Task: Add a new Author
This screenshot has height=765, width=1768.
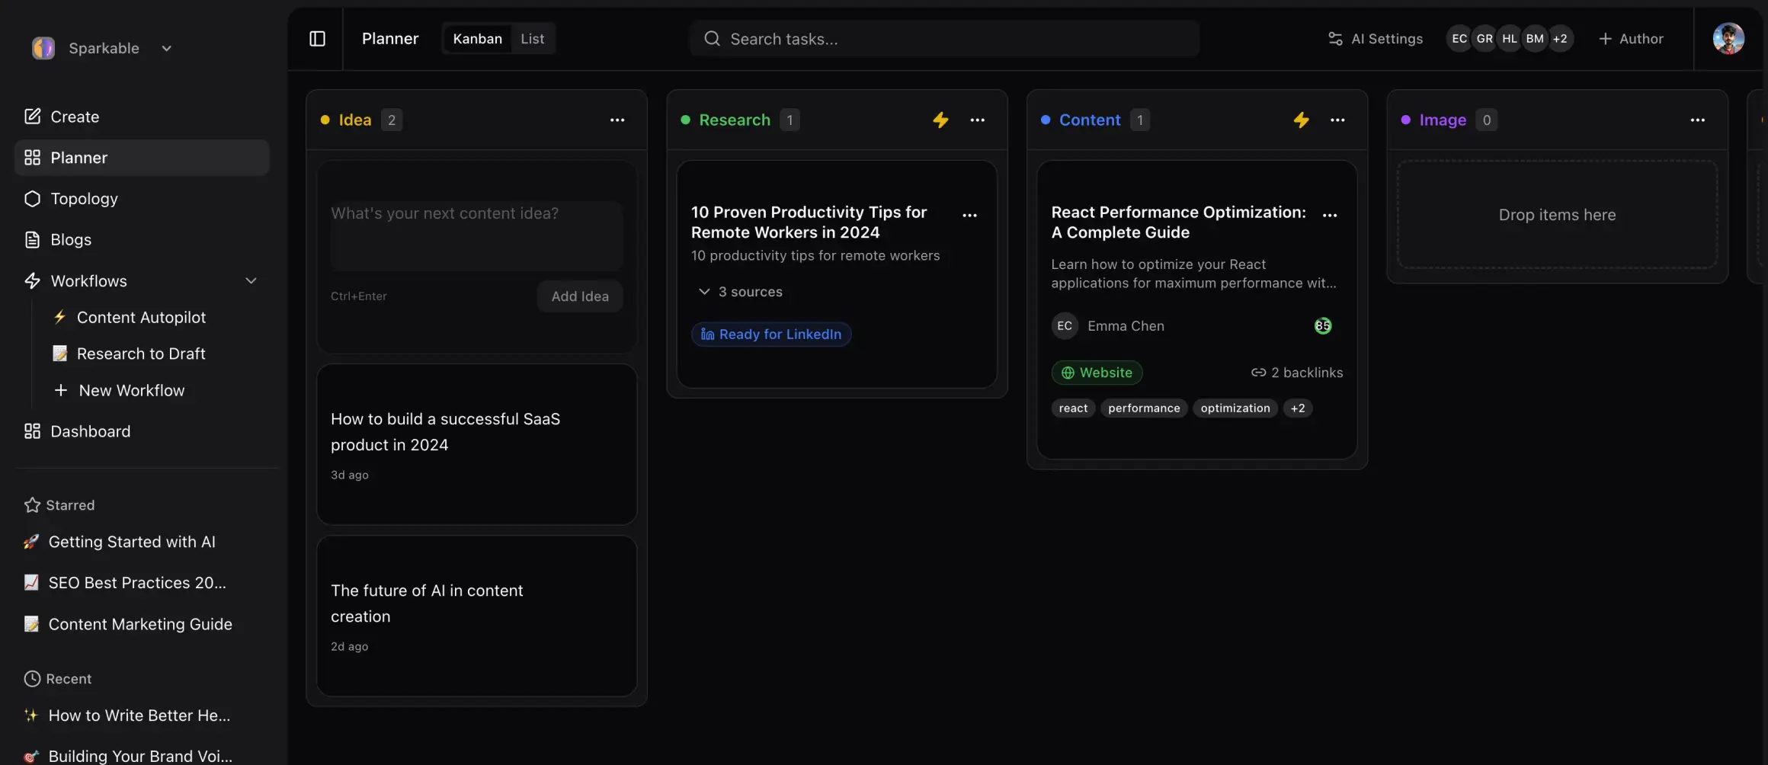Action: [x=1631, y=39]
